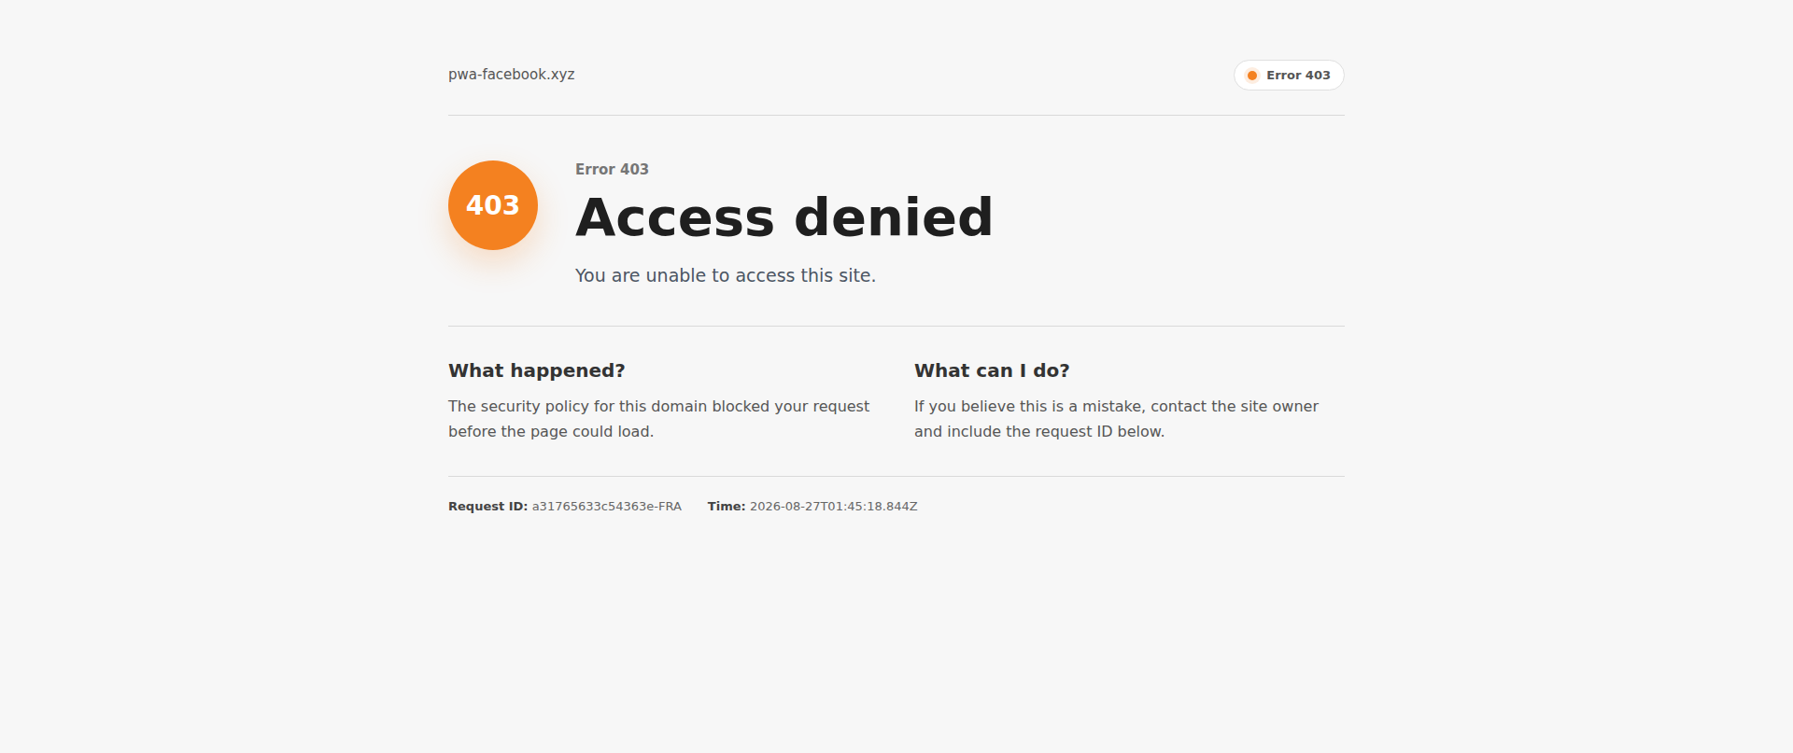Click the Request ID label

(x=487, y=507)
